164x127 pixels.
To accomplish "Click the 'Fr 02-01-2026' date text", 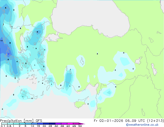I will (x=108, y=121).
